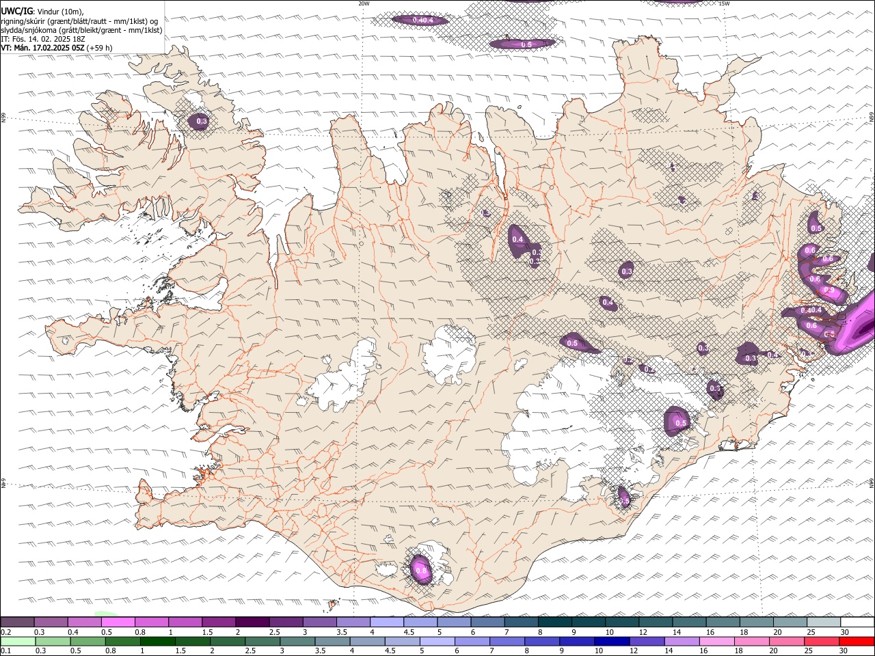
Task: Click the '(+59 h)' forecast offset text
Action: pyautogui.click(x=100, y=48)
